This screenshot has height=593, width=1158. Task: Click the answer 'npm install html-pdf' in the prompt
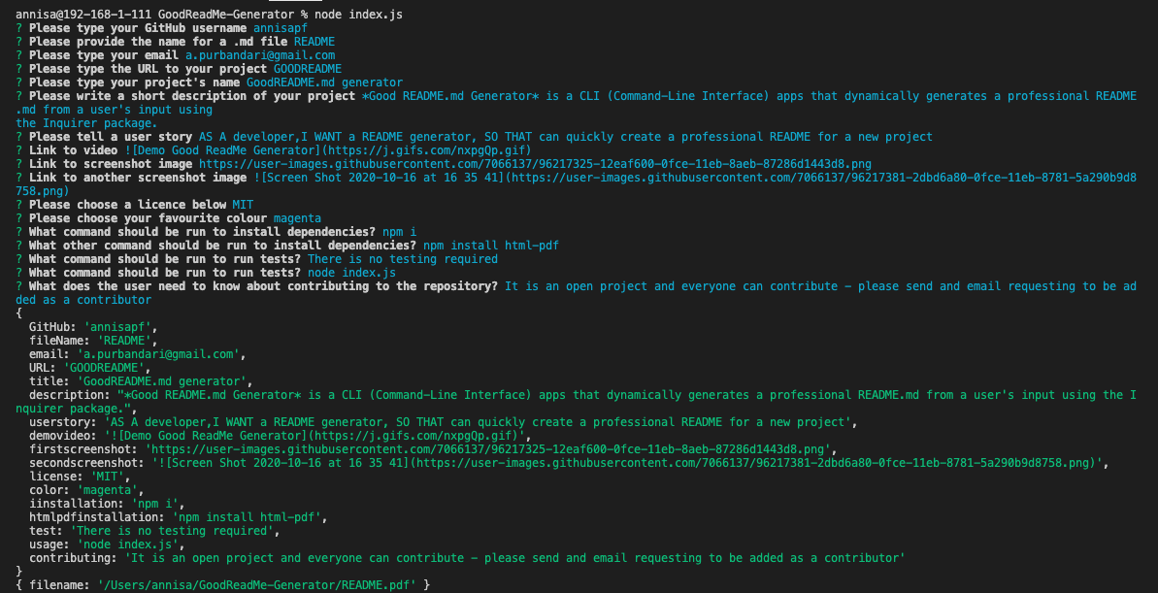pyautogui.click(x=491, y=246)
